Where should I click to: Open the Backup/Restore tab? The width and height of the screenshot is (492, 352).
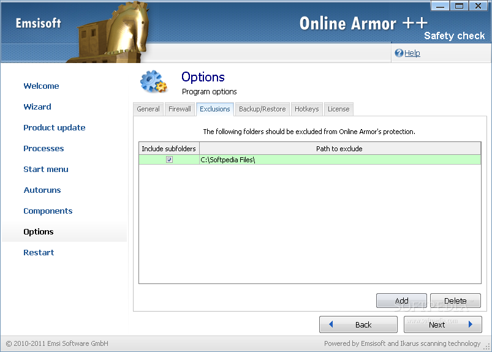point(262,109)
